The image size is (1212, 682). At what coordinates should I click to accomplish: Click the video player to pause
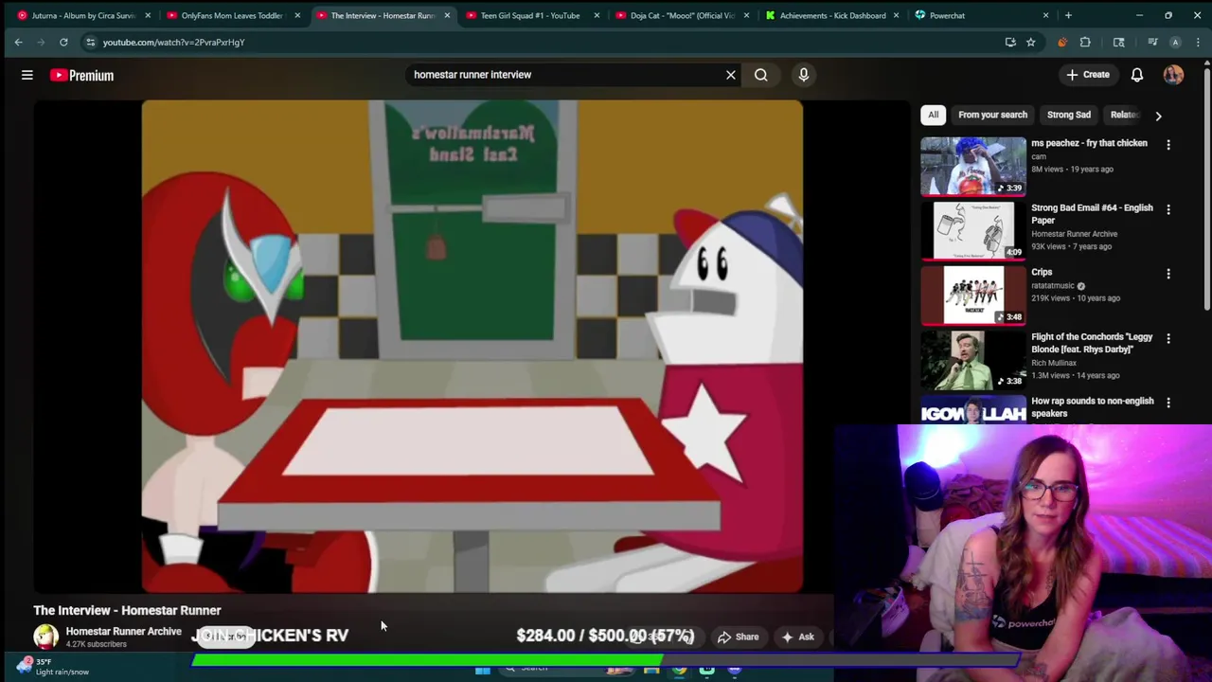(472, 346)
